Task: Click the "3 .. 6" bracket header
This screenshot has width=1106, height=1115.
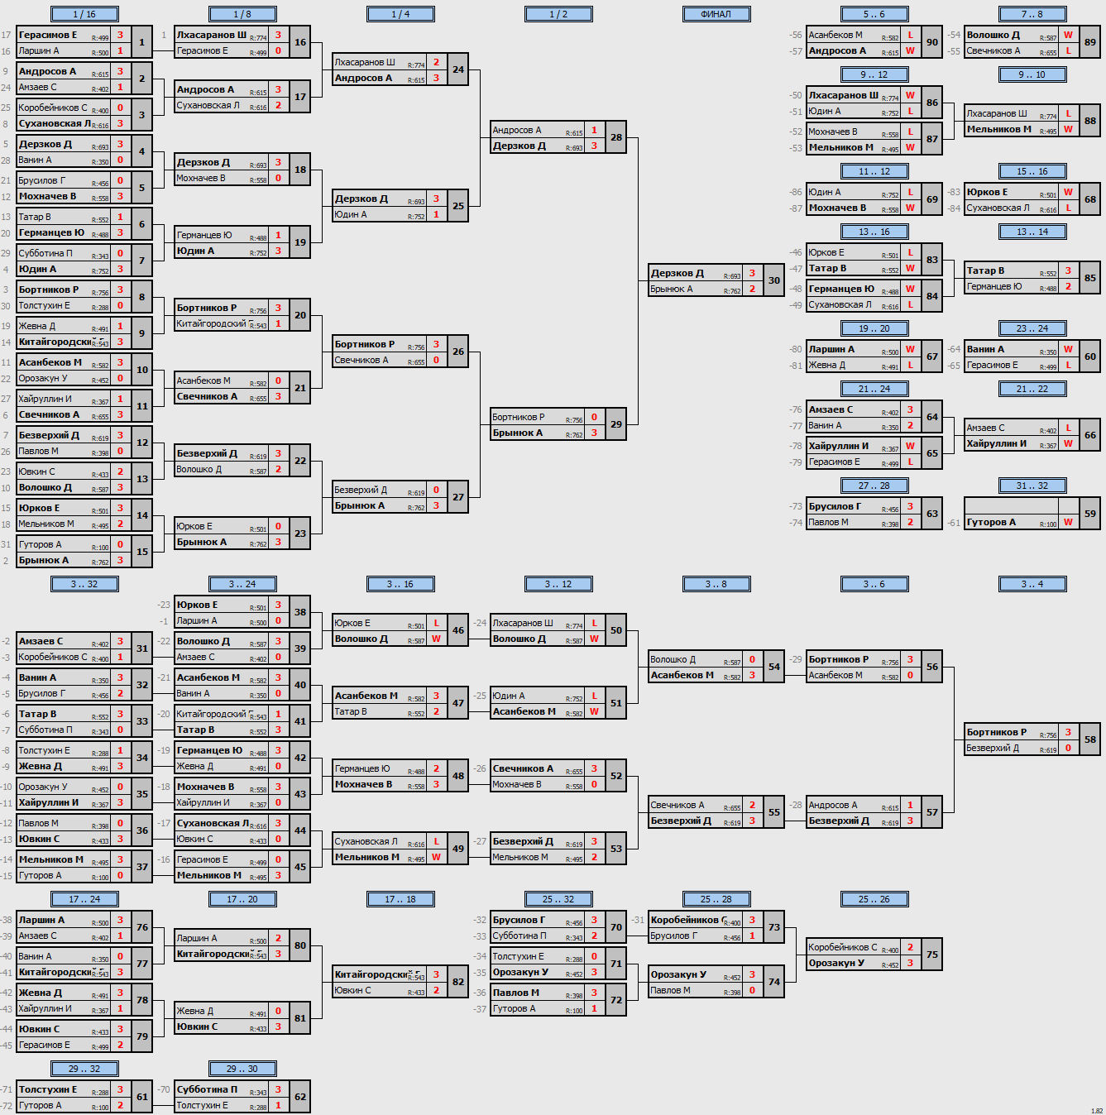Action: [874, 584]
